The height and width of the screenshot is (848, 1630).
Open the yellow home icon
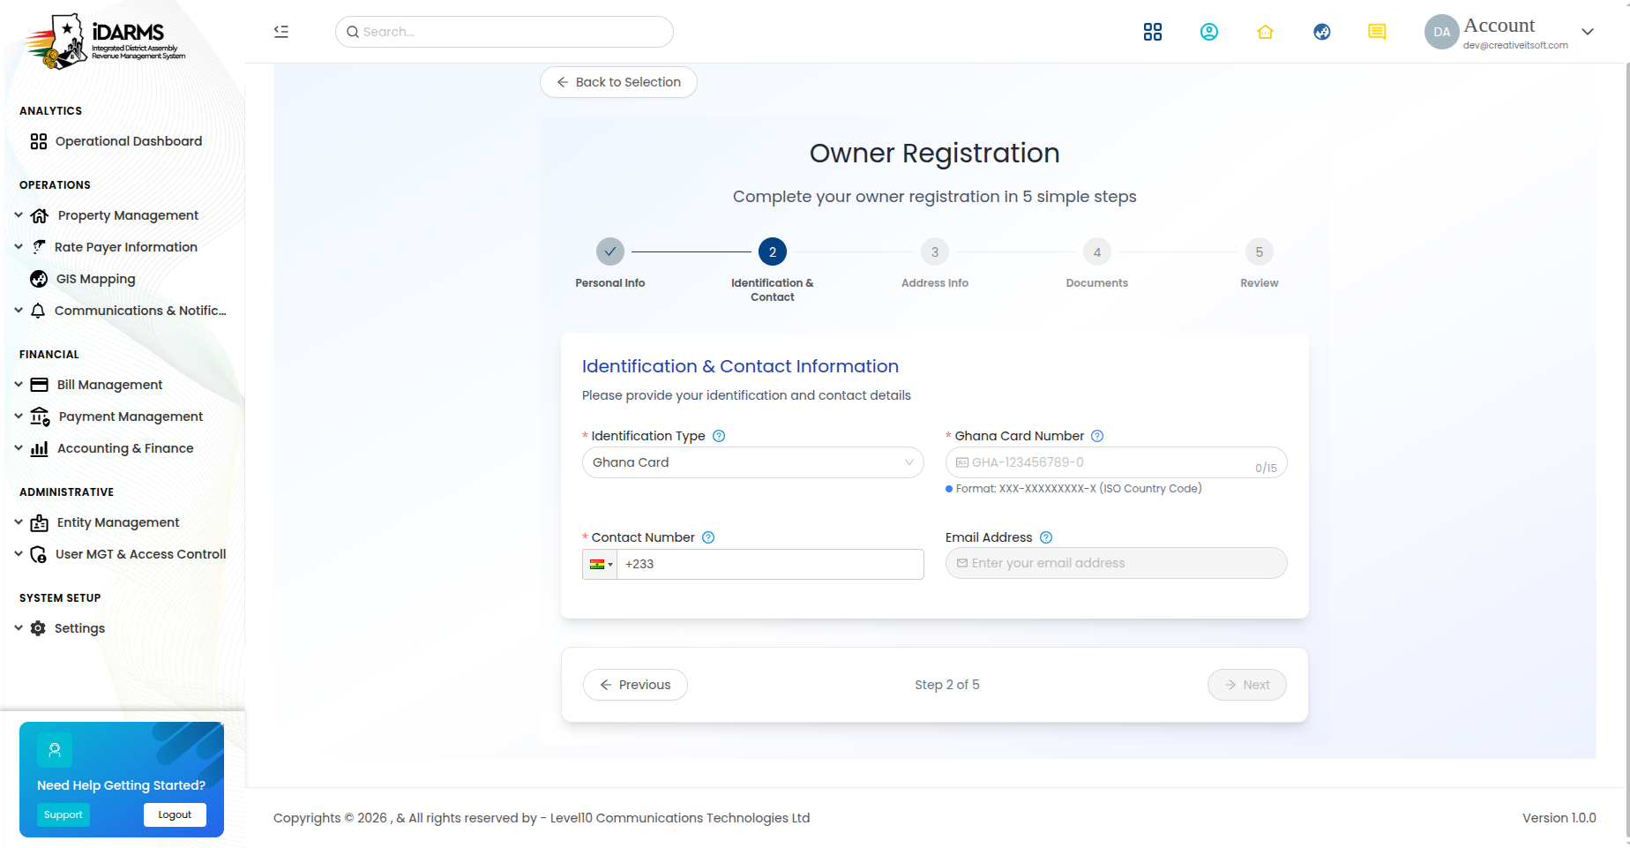tap(1265, 32)
